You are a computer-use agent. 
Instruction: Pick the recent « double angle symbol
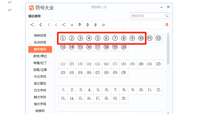(72, 25)
